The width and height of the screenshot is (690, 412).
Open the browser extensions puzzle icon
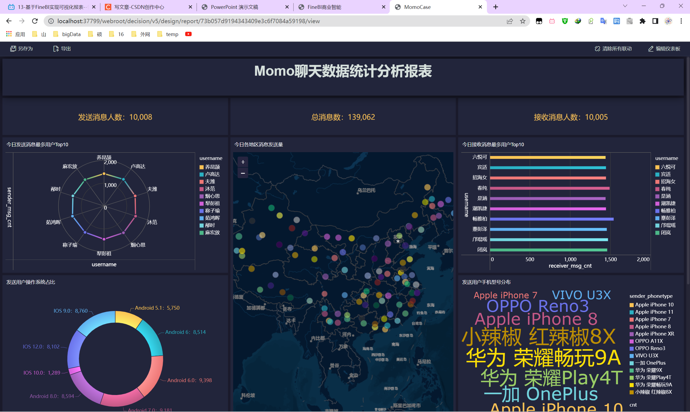(642, 21)
